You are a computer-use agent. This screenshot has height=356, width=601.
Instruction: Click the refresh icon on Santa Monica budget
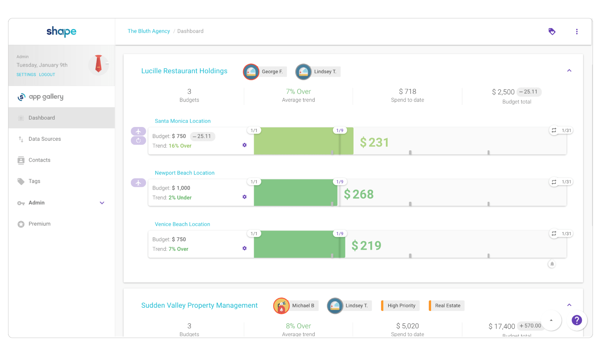coord(138,140)
